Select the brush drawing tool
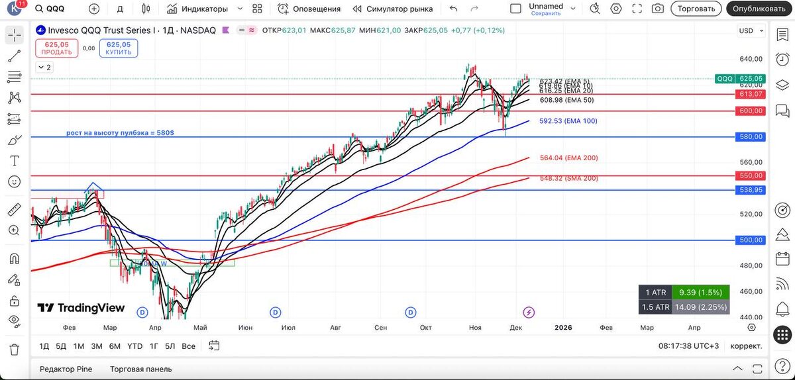795x380 pixels. coord(14,140)
